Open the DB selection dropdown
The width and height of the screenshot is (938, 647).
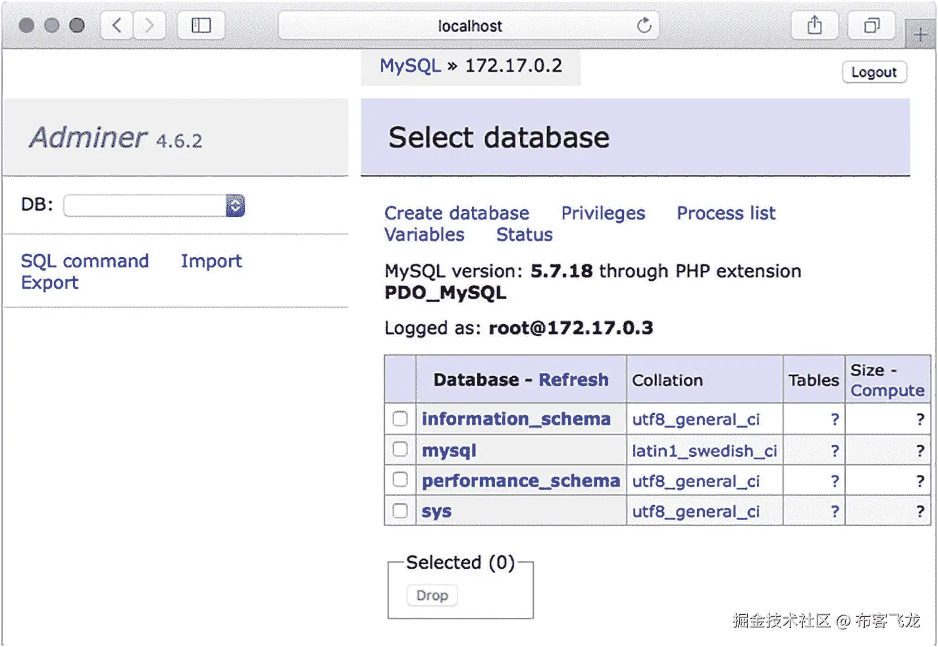point(154,206)
